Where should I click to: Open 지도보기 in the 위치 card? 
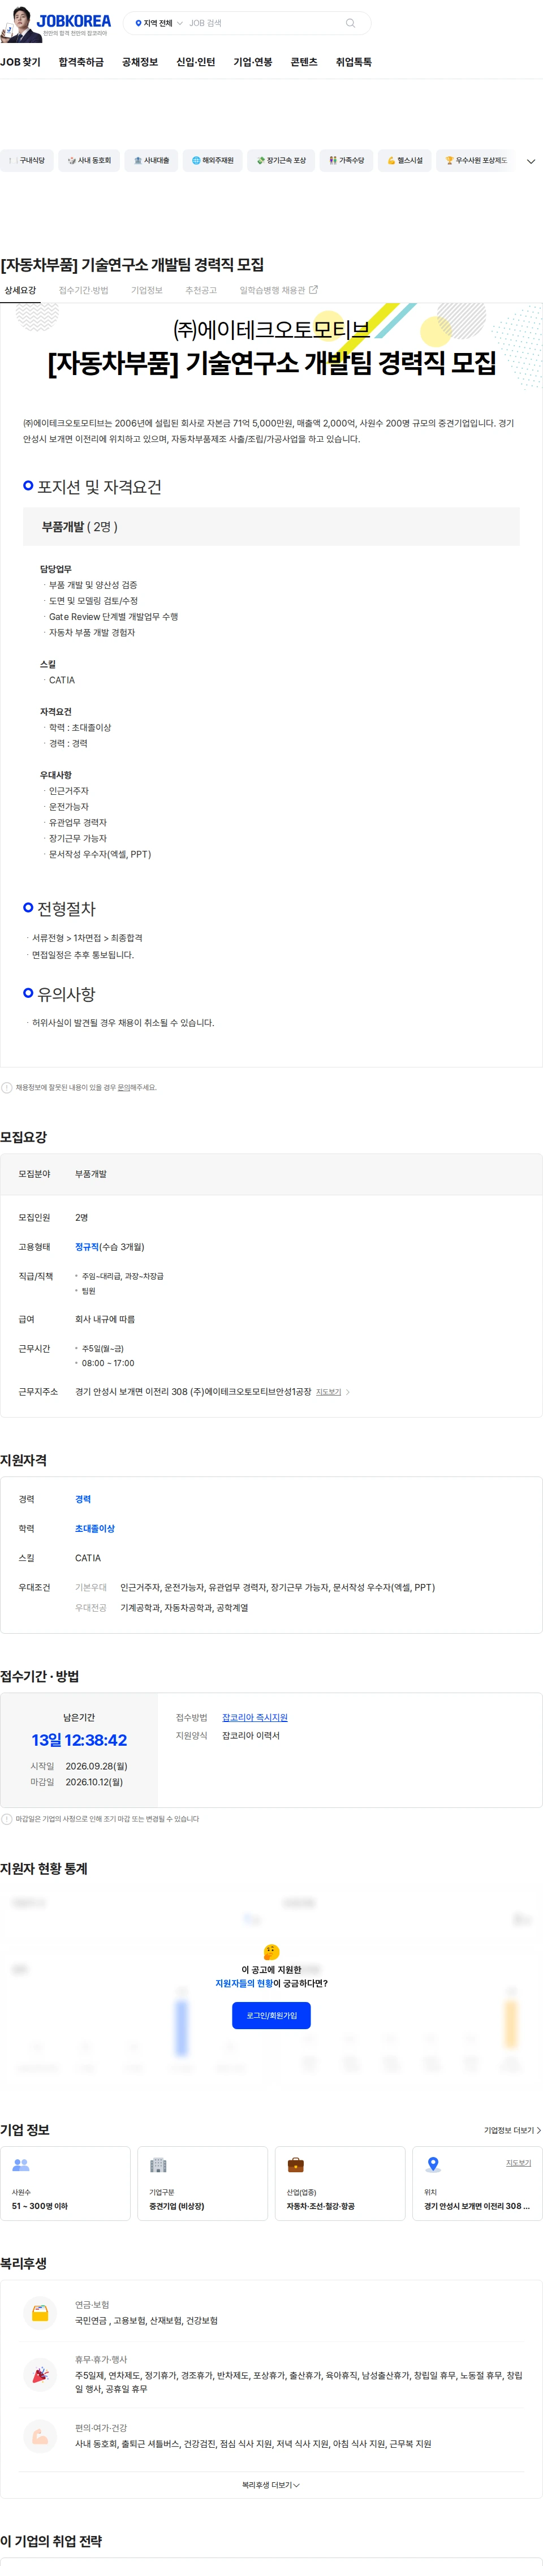(x=518, y=2163)
